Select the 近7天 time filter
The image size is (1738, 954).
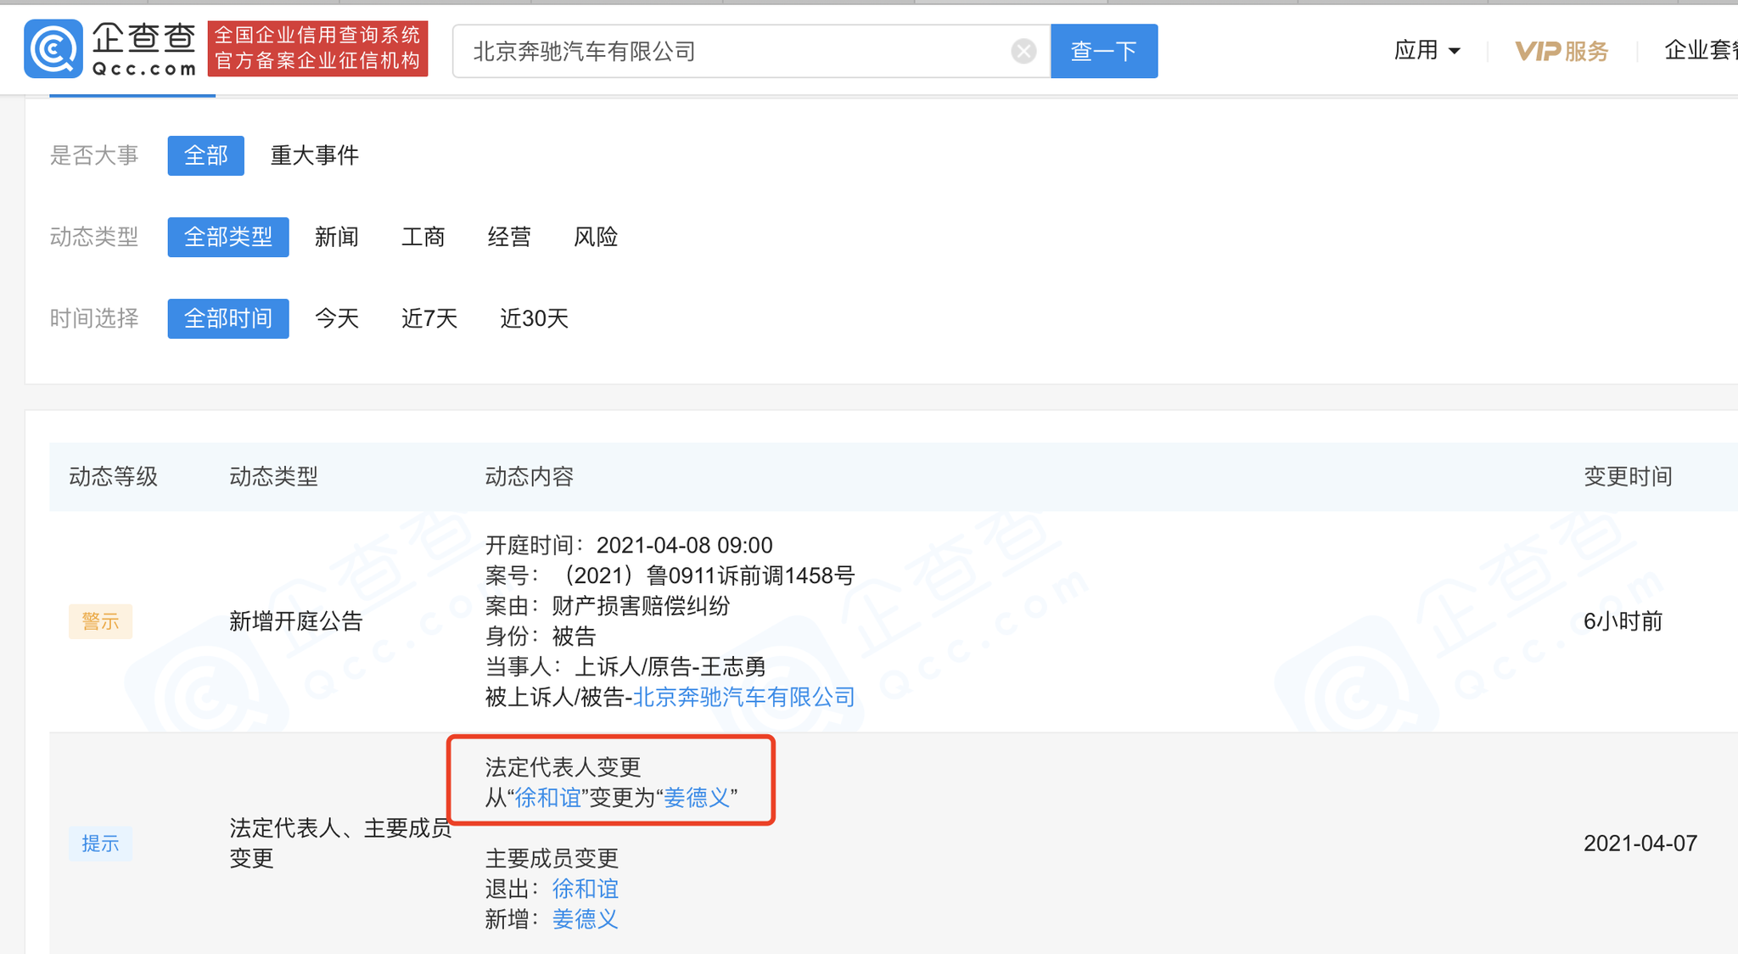click(x=429, y=318)
